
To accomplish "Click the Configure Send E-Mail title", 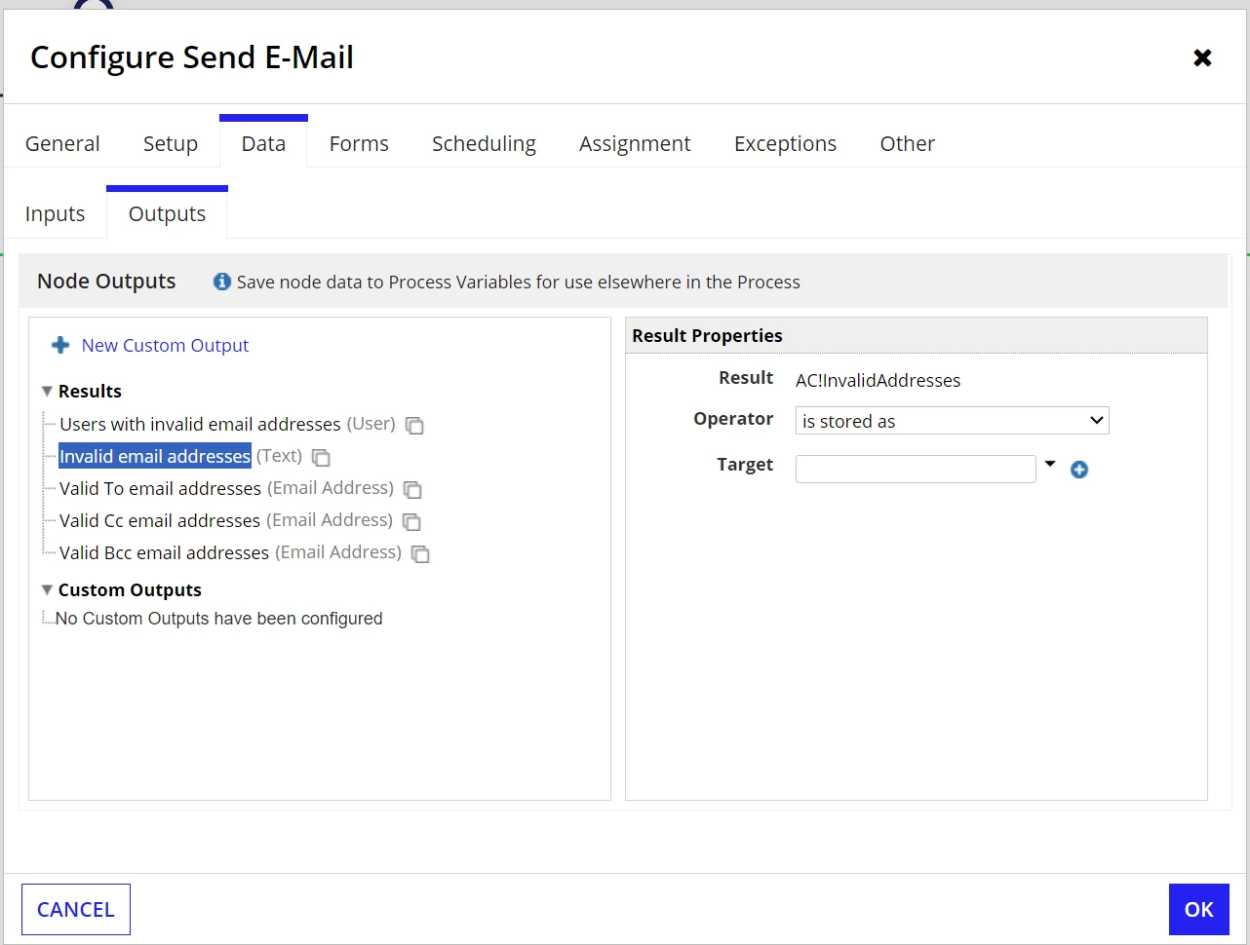I will [x=192, y=57].
